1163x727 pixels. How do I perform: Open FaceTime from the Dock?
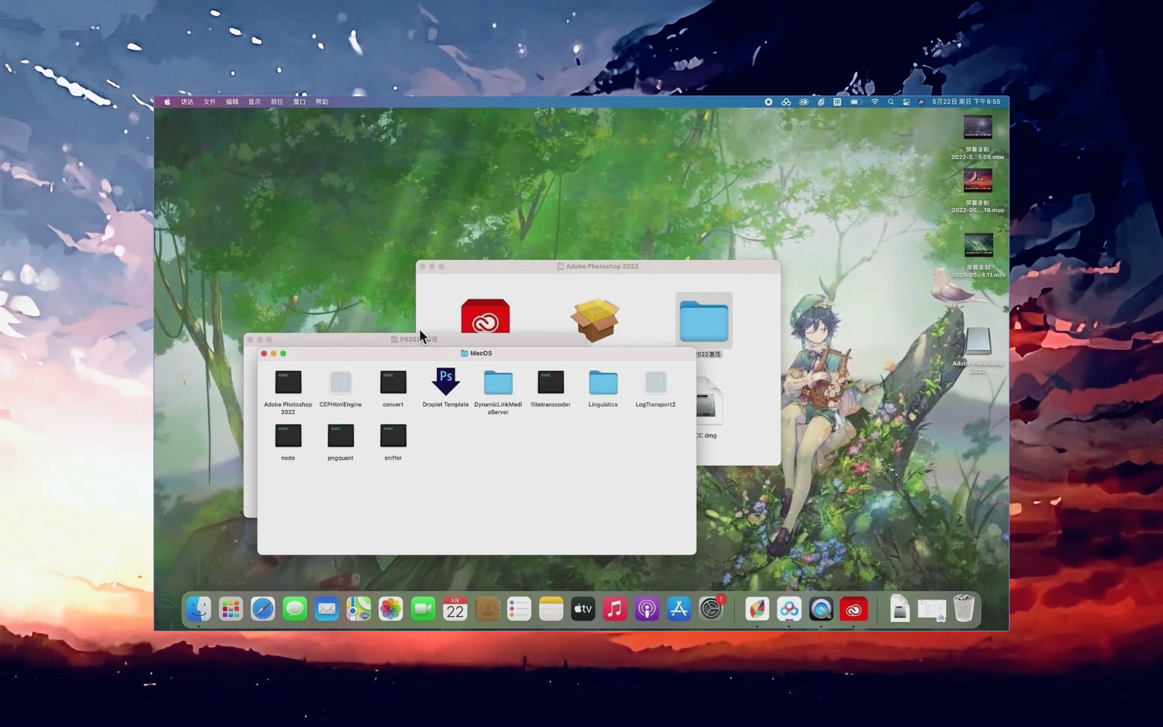coord(423,609)
